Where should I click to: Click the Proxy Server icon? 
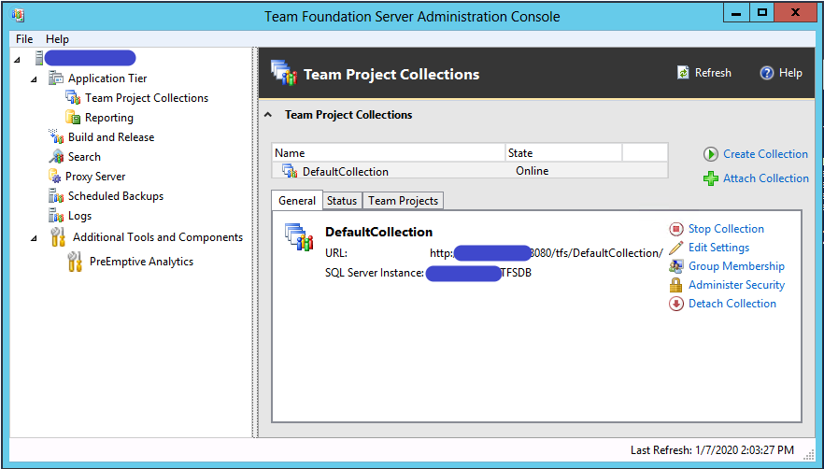click(54, 177)
